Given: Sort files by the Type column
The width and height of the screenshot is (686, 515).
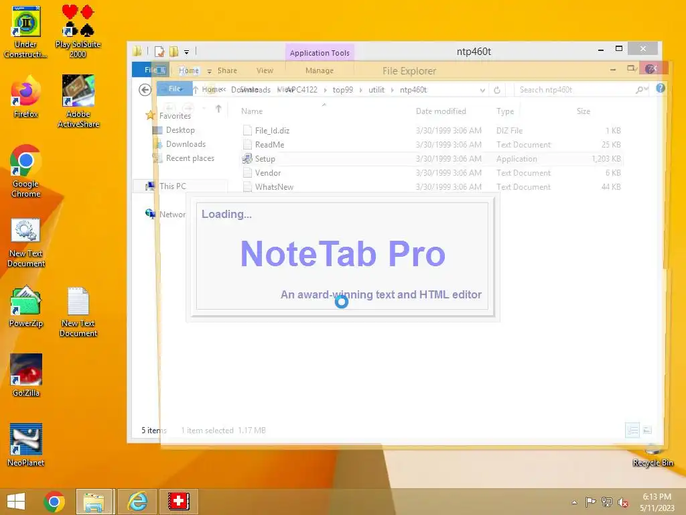Looking at the screenshot, I should coord(505,111).
